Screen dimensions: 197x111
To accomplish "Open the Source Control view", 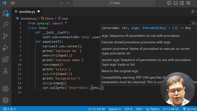I will pos(5,36).
